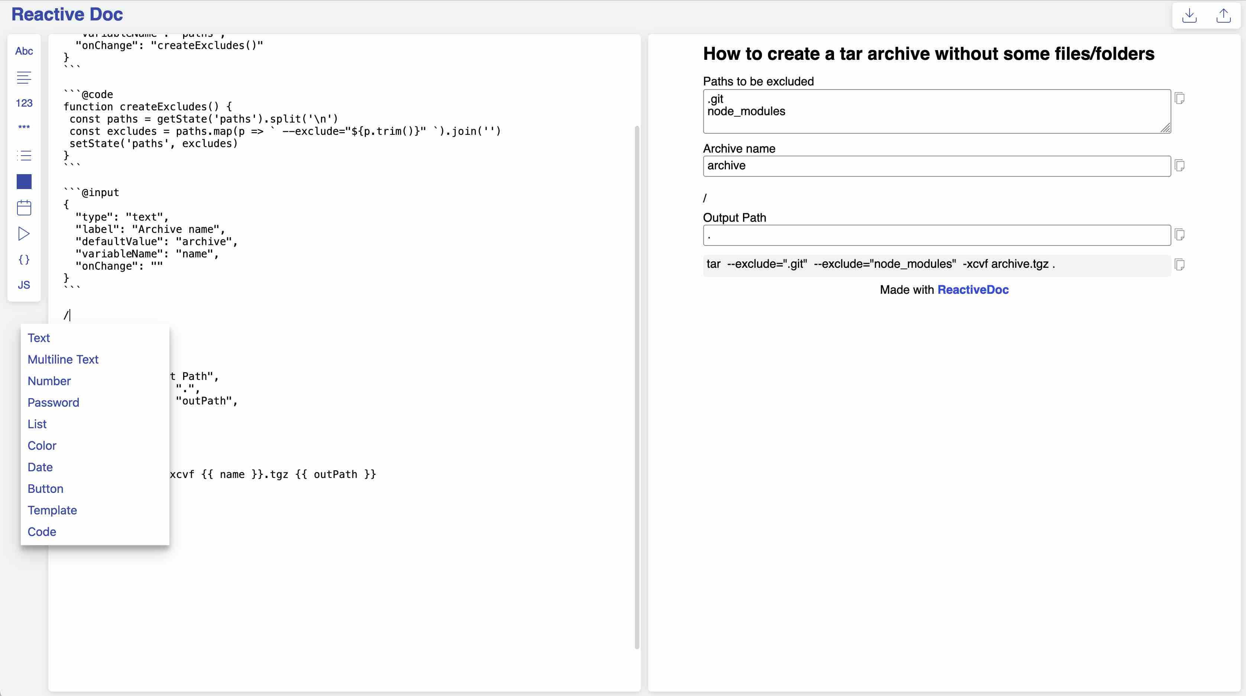Click the Abc text input sidebar icon

coord(24,51)
